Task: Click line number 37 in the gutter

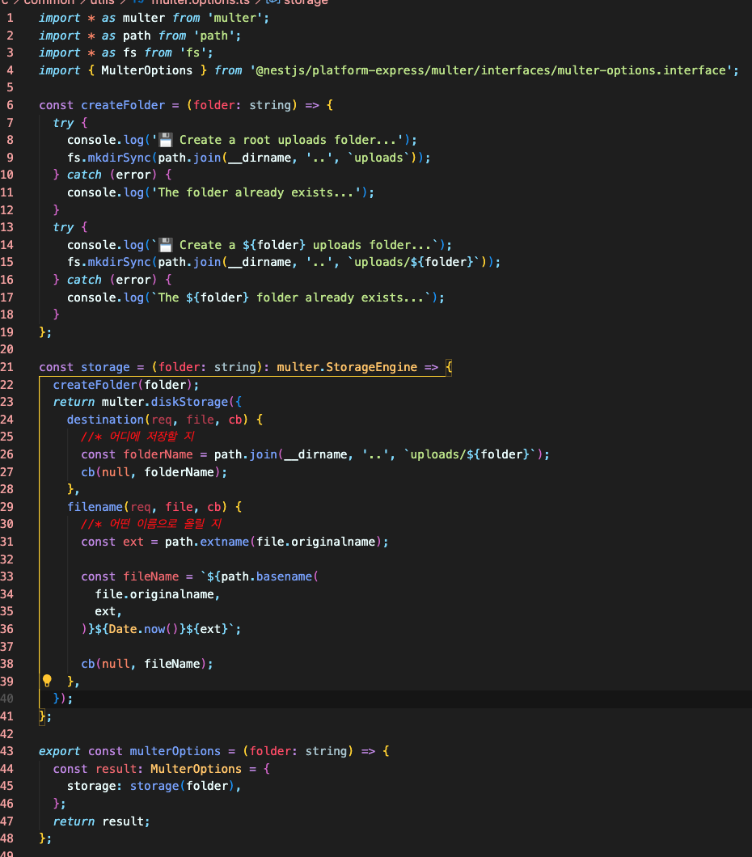Action: [6, 647]
